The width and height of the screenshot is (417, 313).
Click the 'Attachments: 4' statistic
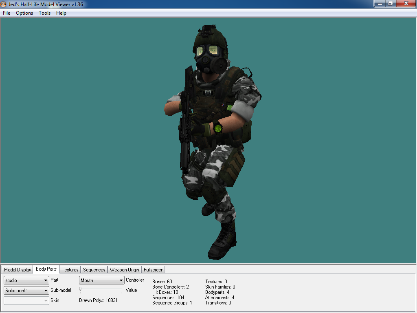point(219,298)
